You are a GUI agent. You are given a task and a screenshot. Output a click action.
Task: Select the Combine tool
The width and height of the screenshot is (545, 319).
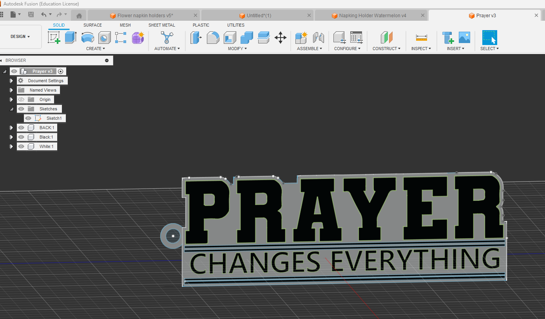tap(247, 38)
